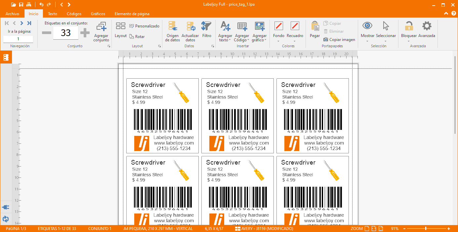Screen dimensions: 458x232
Task: Click Eliminar in Portapapeles group
Action: point(334,31)
